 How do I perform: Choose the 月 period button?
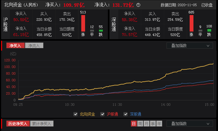pos(146,123)
